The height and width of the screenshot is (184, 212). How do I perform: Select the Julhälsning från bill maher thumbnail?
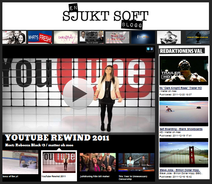98,162
